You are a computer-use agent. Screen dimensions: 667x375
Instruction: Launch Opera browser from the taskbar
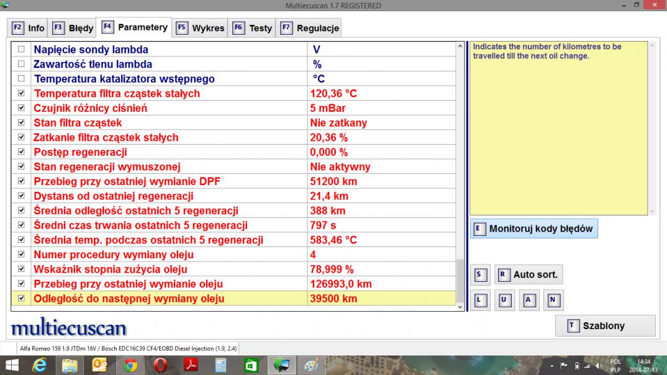160,365
